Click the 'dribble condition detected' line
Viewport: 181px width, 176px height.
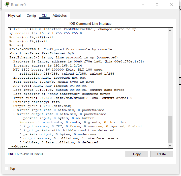pos(67,130)
